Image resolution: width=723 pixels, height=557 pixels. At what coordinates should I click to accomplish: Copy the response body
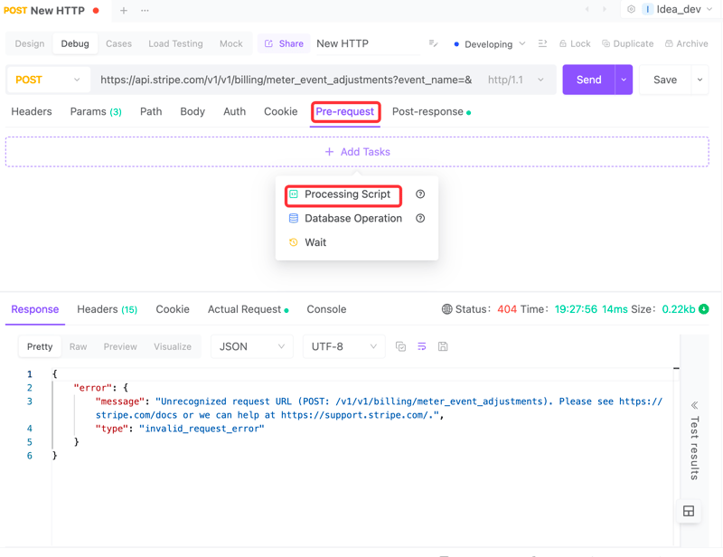click(400, 346)
